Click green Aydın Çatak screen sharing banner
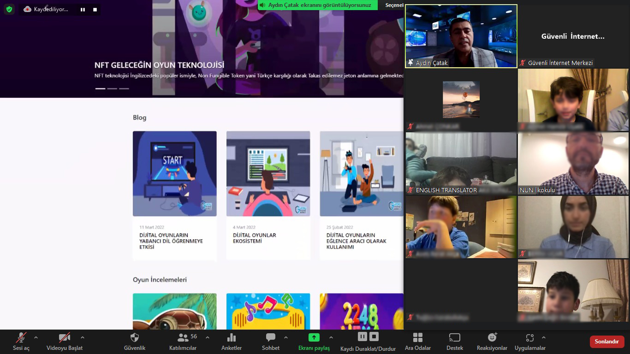This screenshot has height=354, width=630. (318, 5)
